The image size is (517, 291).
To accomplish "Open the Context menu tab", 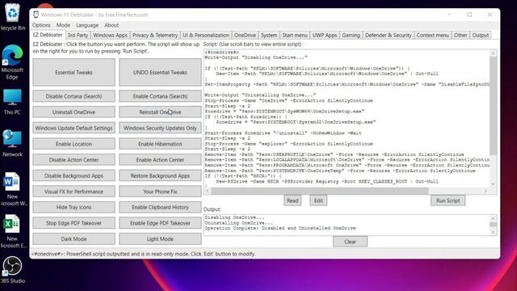I will pyautogui.click(x=433, y=36).
